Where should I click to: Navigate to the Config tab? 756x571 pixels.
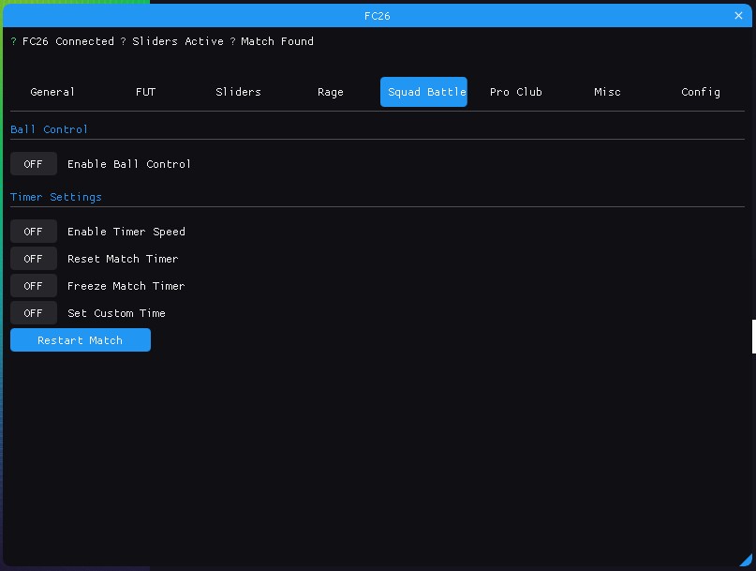701,92
